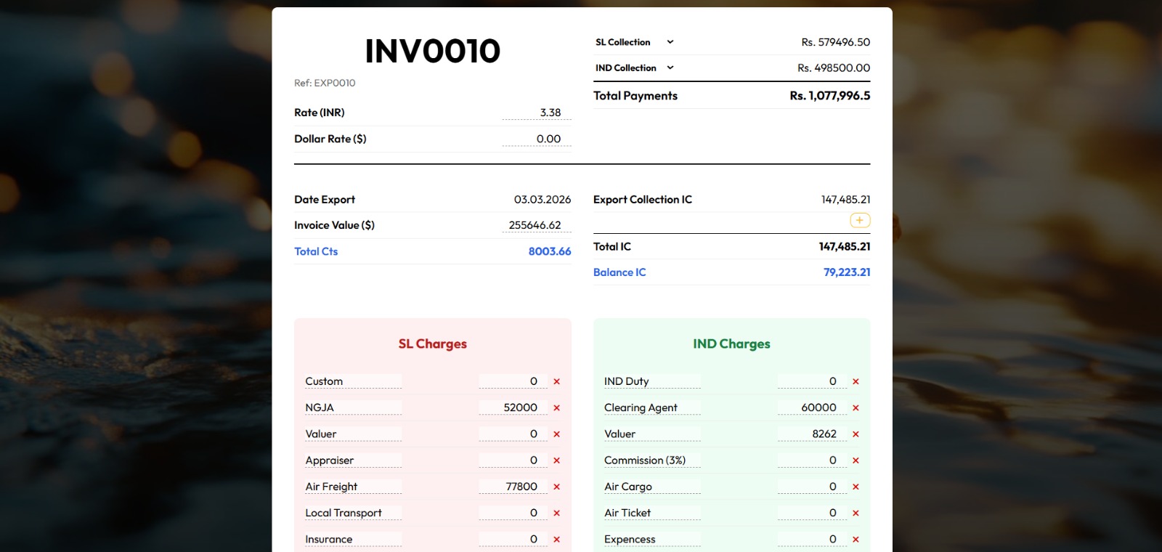The height and width of the screenshot is (552, 1162).
Task: Edit the Rate (INR) value field
Action: tap(537, 113)
